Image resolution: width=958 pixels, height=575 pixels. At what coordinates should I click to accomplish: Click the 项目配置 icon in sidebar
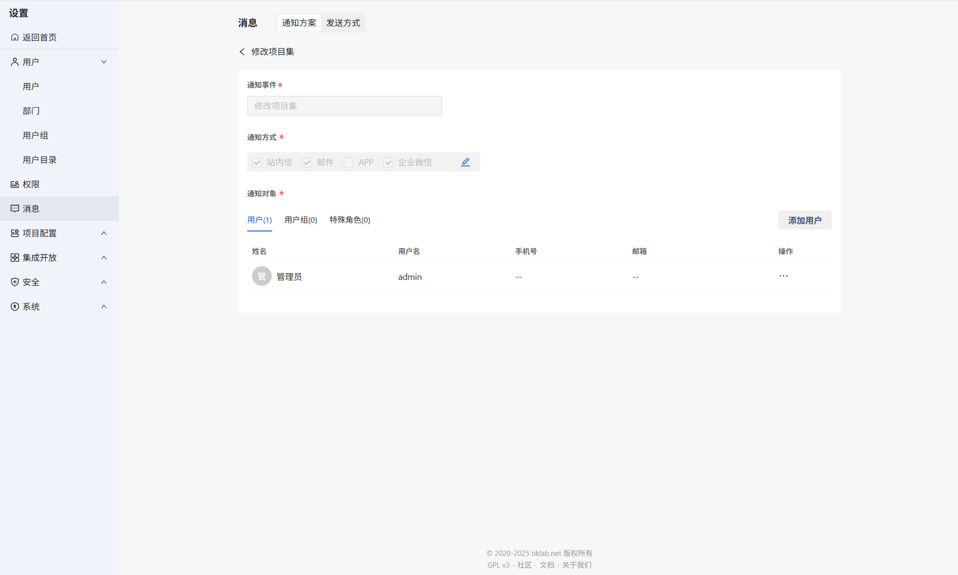(15, 233)
